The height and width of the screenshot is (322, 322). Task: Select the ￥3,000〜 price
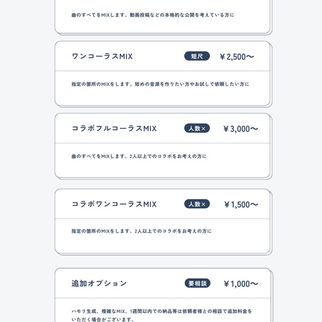pos(240,129)
